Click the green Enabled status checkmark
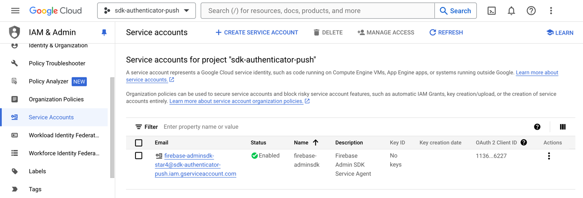This screenshot has width=583, height=198. 254,156
